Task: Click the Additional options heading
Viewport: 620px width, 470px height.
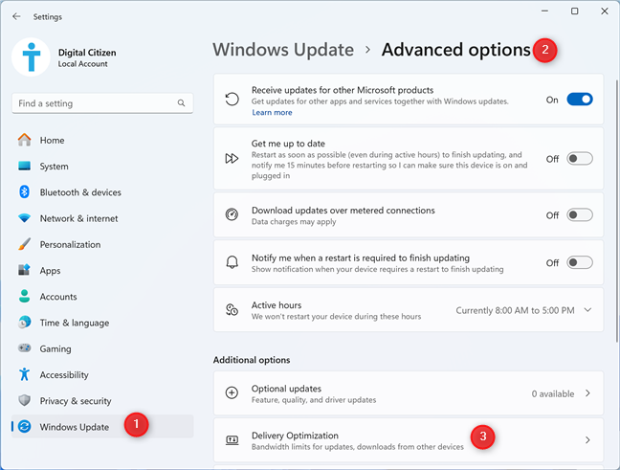Action: pos(252,360)
